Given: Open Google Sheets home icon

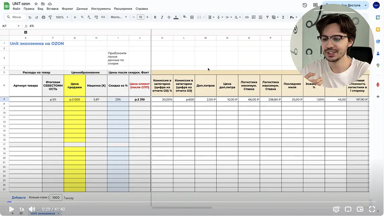Looking at the screenshot, I should [7, 6].
